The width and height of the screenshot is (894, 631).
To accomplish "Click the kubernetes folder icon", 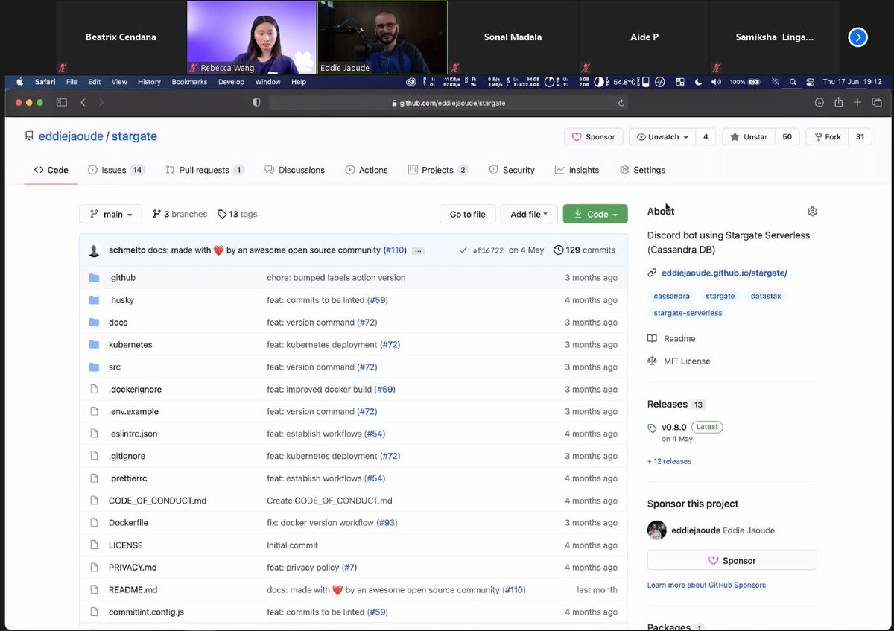I will coord(94,345).
